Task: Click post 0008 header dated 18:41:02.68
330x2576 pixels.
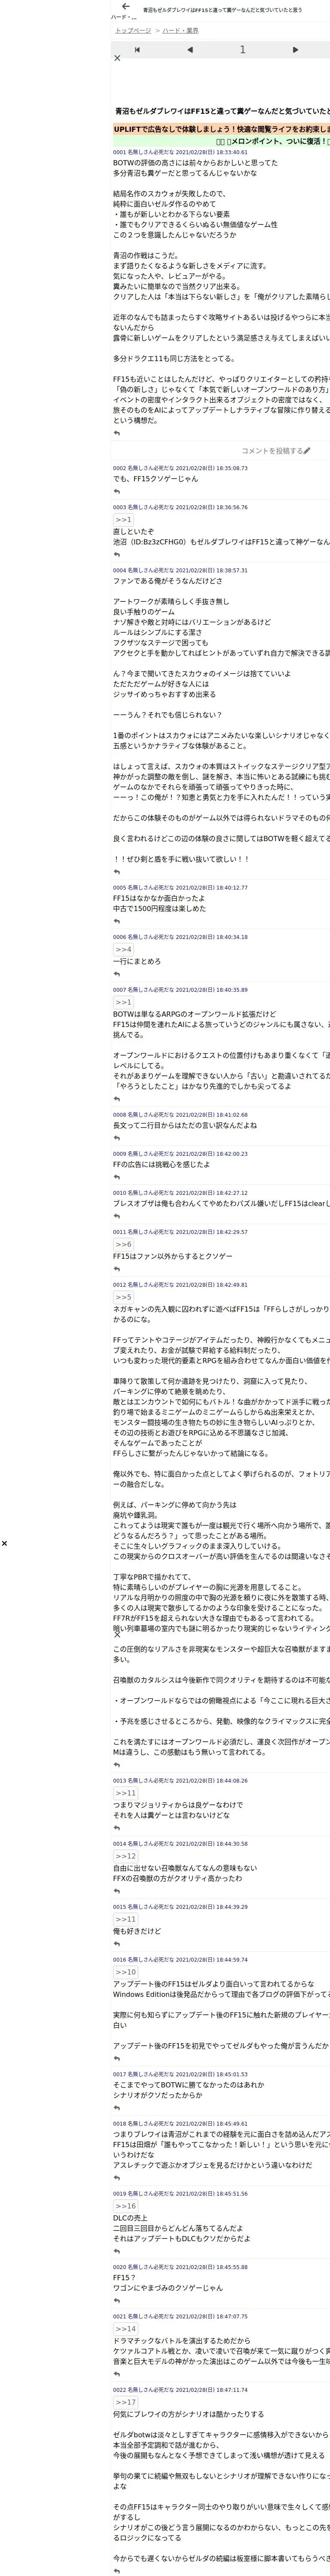Action: point(180,1114)
